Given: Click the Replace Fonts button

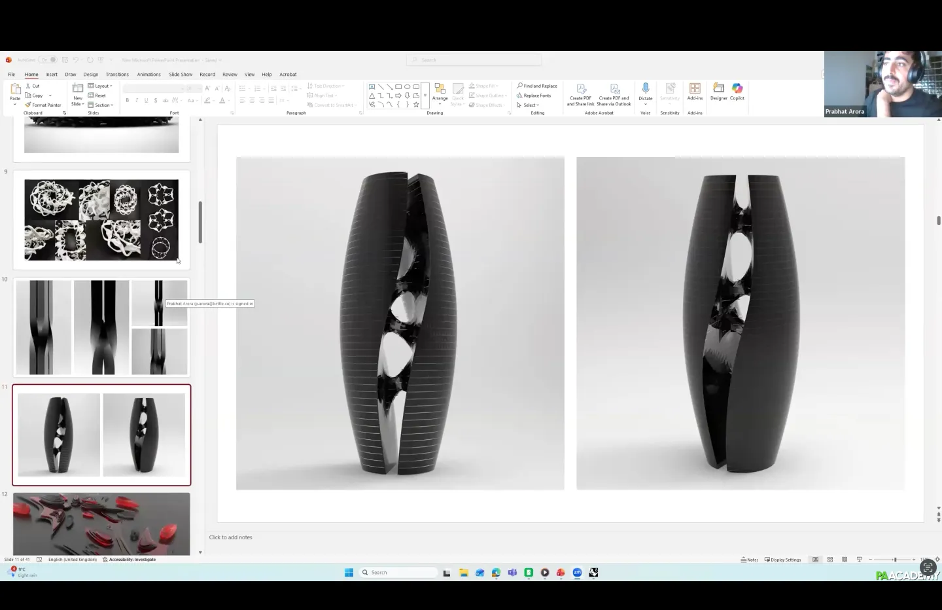Looking at the screenshot, I should (534, 96).
